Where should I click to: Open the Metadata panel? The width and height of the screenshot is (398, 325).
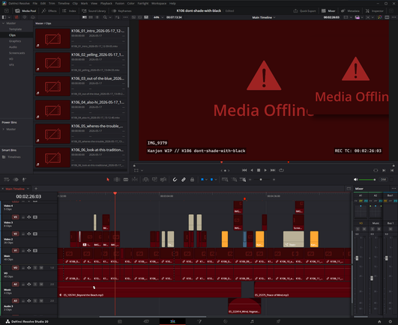click(x=350, y=11)
